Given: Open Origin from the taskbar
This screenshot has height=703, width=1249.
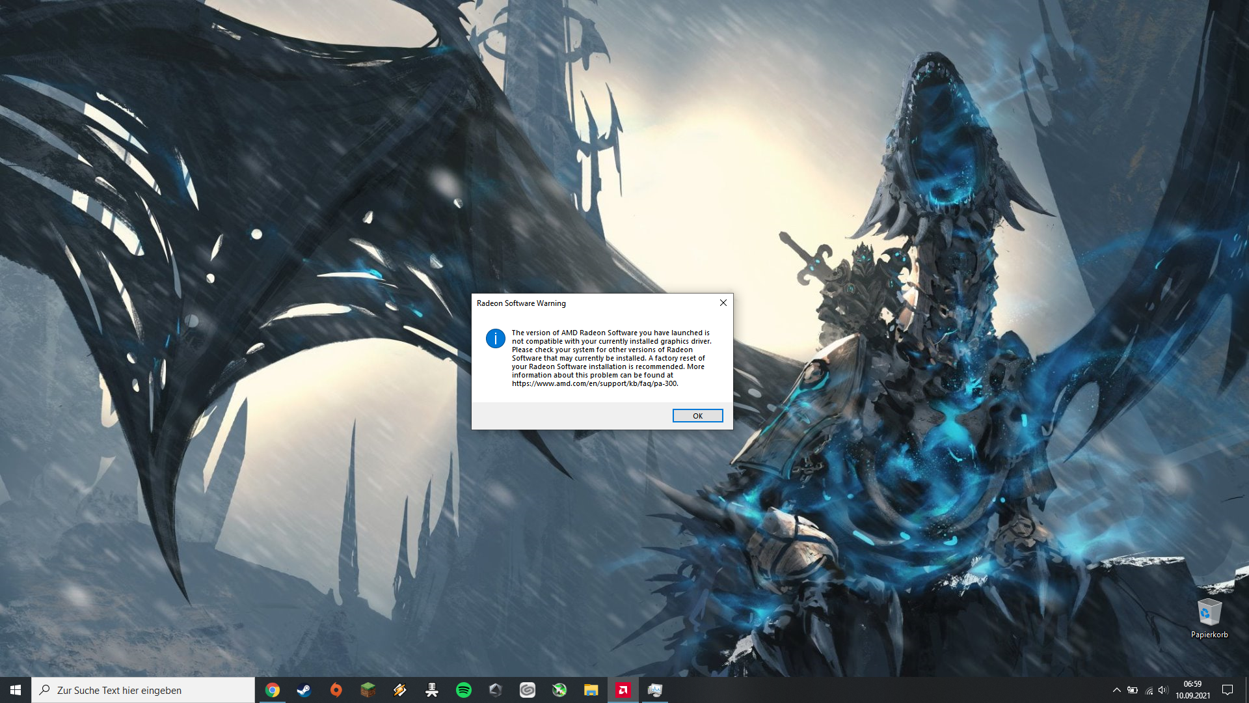Looking at the screenshot, I should point(336,690).
